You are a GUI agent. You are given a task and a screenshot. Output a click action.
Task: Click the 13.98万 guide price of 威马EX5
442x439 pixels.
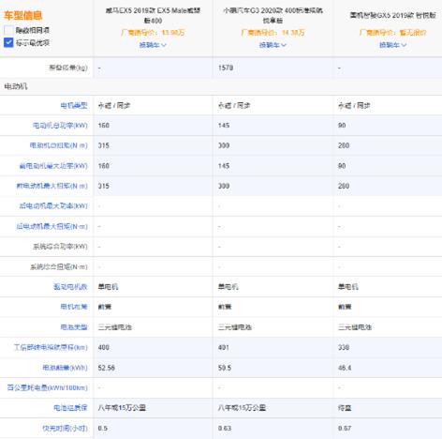pyautogui.click(x=173, y=33)
